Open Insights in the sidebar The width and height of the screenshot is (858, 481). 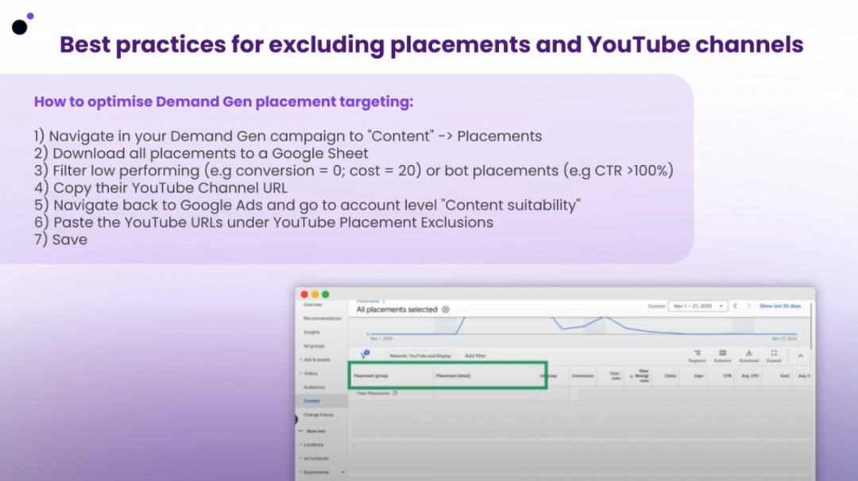[x=312, y=333]
